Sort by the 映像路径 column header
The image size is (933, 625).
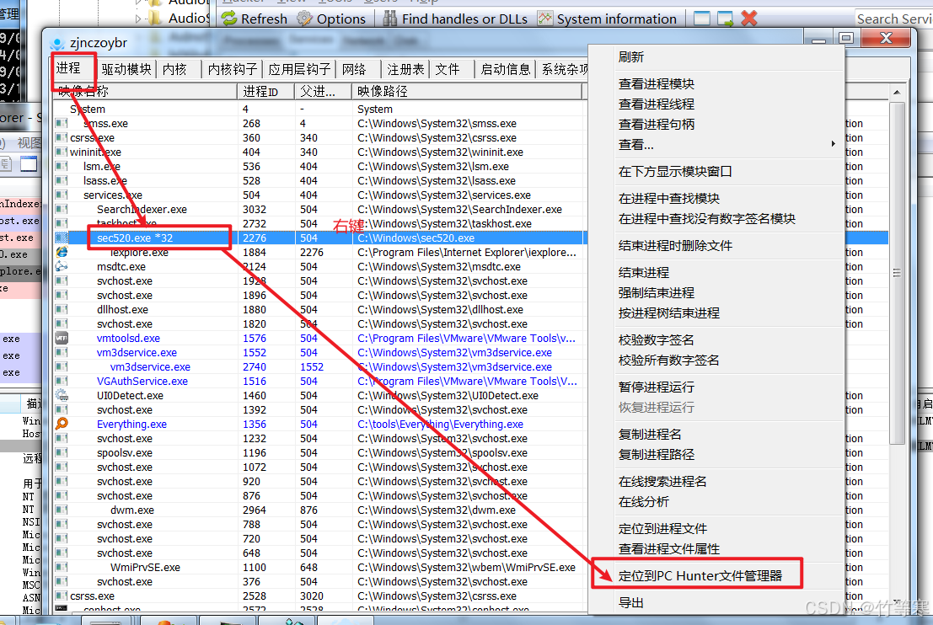click(x=382, y=91)
